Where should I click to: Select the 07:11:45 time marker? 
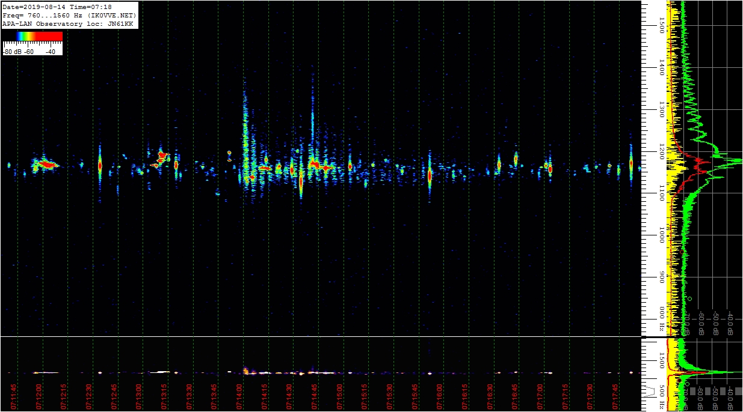click(13, 396)
